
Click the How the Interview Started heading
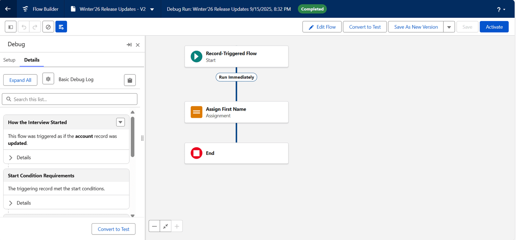[x=37, y=122]
